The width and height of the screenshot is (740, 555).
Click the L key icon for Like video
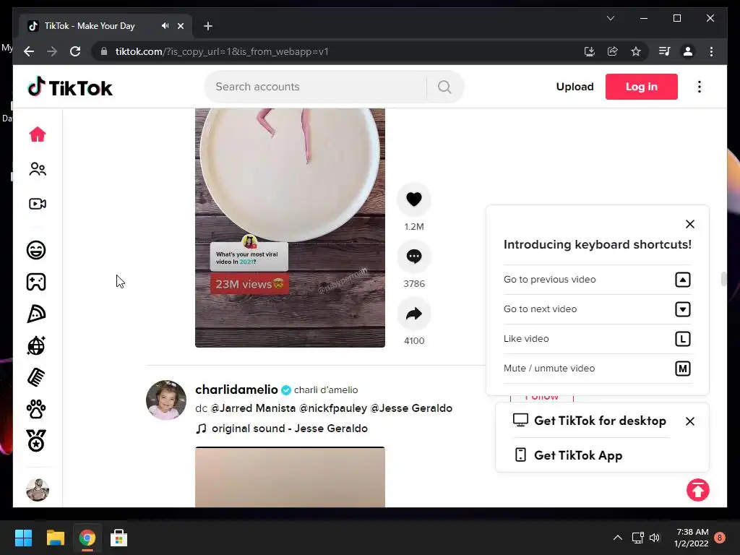click(683, 339)
